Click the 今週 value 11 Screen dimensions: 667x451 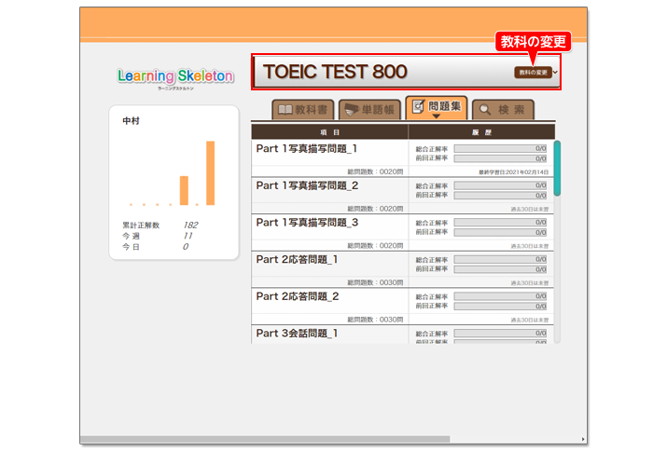[188, 236]
